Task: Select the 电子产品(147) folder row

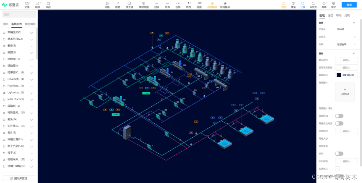Action: point(18,146)
